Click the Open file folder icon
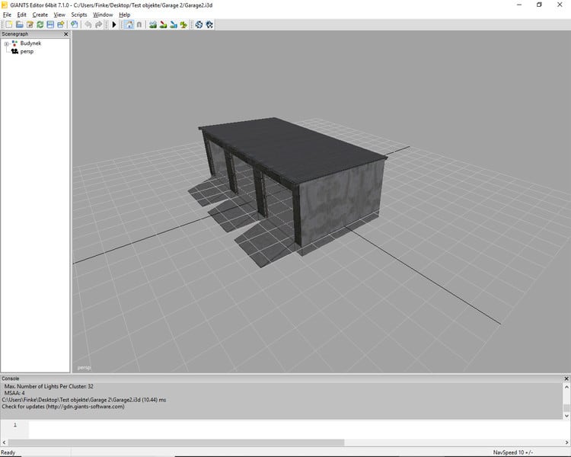The image size is (571, 457). pos(19,24)
